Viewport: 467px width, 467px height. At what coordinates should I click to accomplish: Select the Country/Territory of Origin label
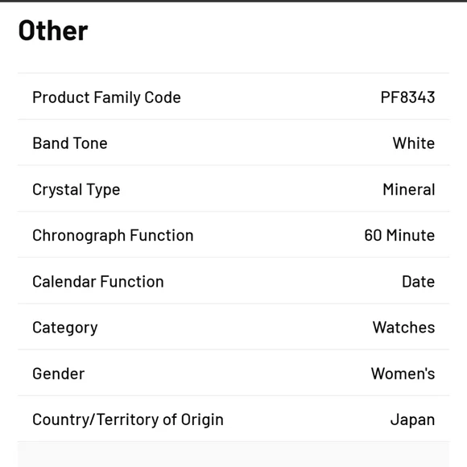coord(128,420)
